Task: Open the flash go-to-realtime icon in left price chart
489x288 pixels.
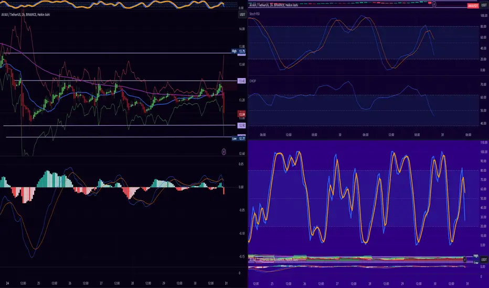Action: click(x=224, y=152)
